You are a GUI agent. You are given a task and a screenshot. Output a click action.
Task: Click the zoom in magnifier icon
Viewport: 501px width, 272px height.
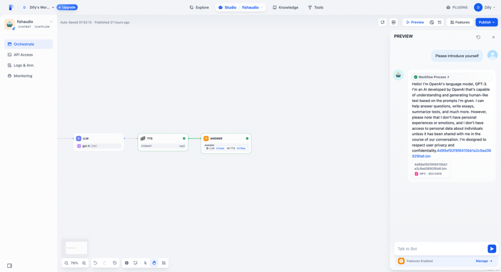click(84, 263)
